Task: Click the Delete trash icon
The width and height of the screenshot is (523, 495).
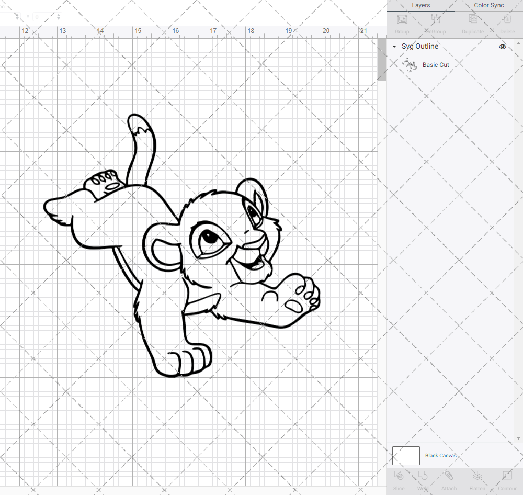Action: pyautogui.click(x=507, y=19)
